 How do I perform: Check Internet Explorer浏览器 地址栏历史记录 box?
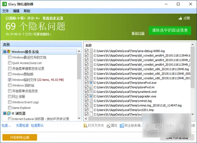[x=10, y=119]
